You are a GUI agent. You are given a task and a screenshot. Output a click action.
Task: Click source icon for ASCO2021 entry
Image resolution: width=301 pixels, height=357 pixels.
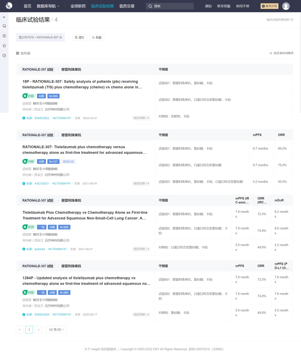click(x=24, y=184)
